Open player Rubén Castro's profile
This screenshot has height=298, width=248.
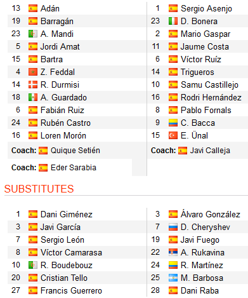coord(65,123)
